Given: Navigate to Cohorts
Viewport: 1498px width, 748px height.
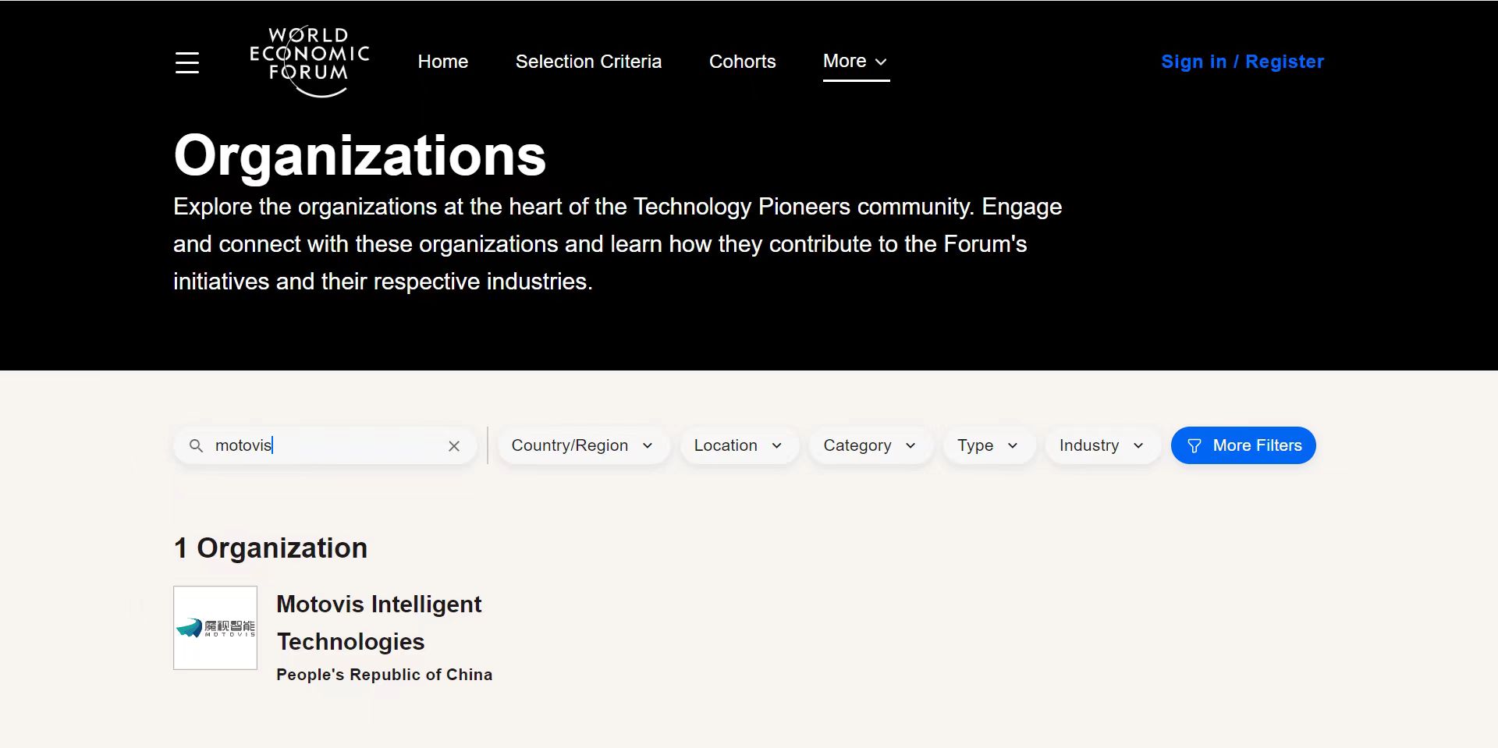Looking at the screenshot, I should 742,62.
